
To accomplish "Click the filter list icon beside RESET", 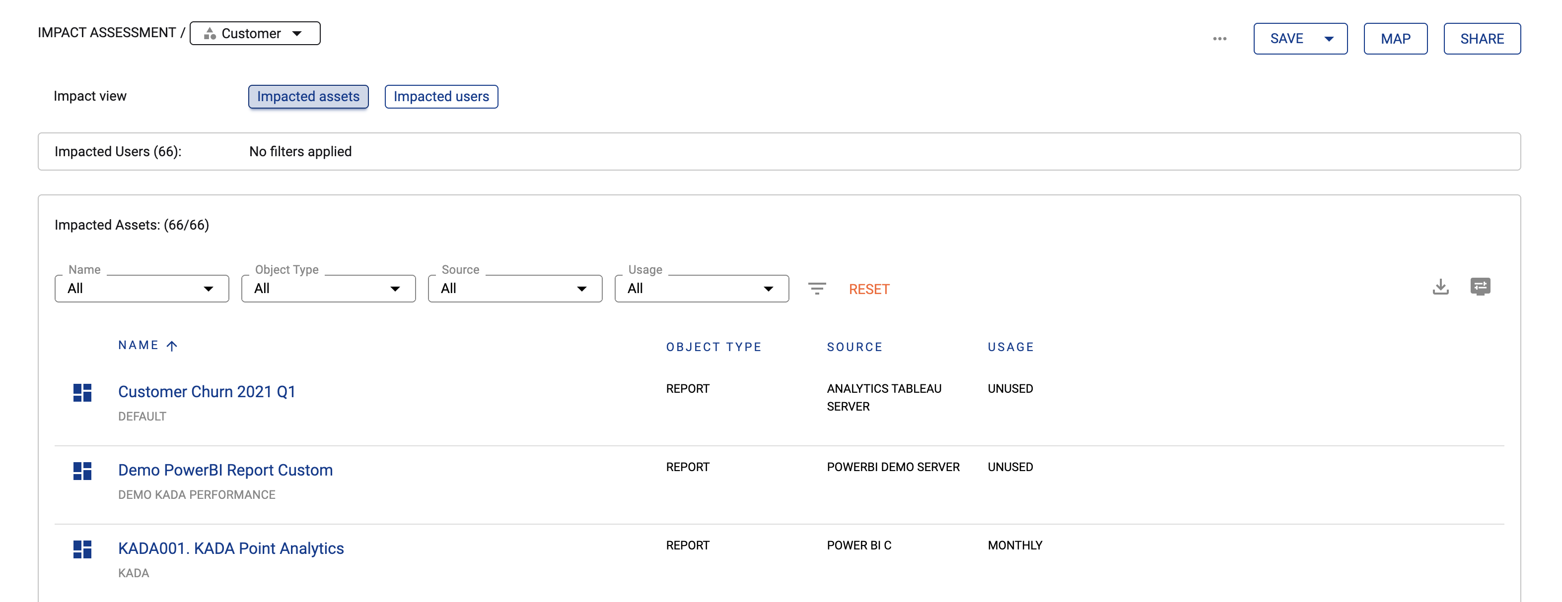I will 817,289.
